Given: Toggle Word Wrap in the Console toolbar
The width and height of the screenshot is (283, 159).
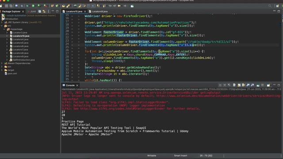Looking at the screenshot, I should click(244, 85).
